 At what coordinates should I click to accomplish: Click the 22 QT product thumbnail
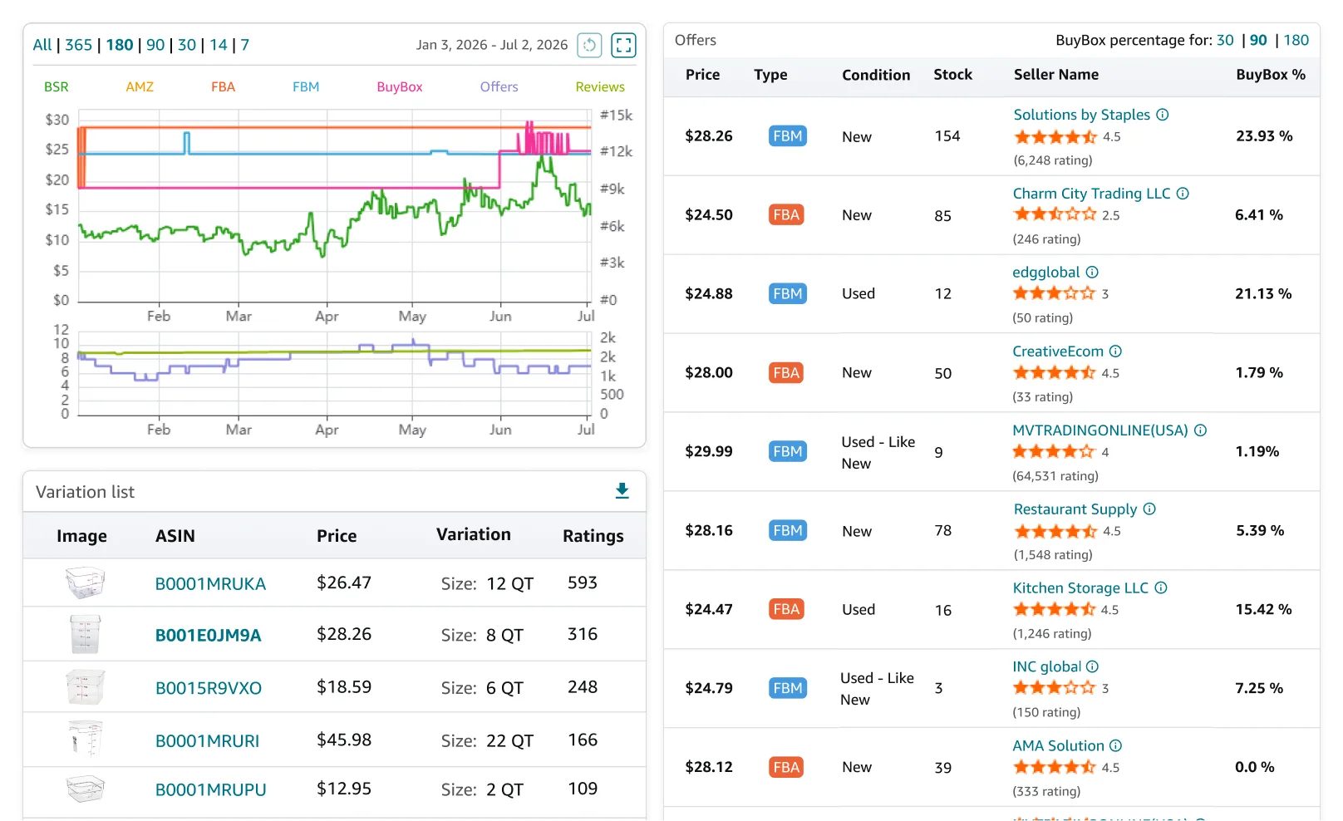pyautogui.click(x=85, y=739)
